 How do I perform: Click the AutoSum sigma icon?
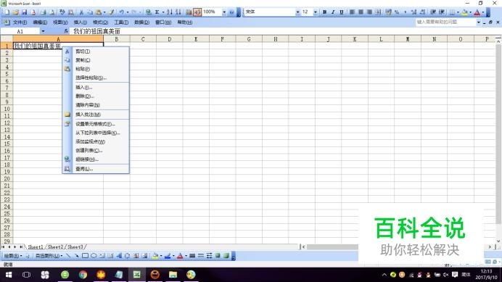pos(157,12)
